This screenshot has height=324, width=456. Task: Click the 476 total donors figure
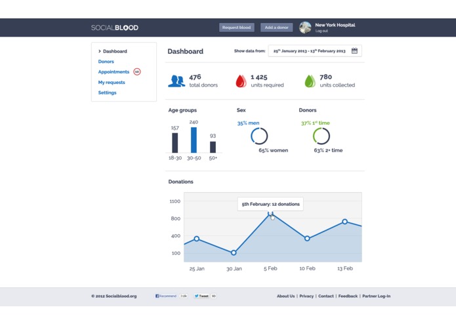coord(195,77)
